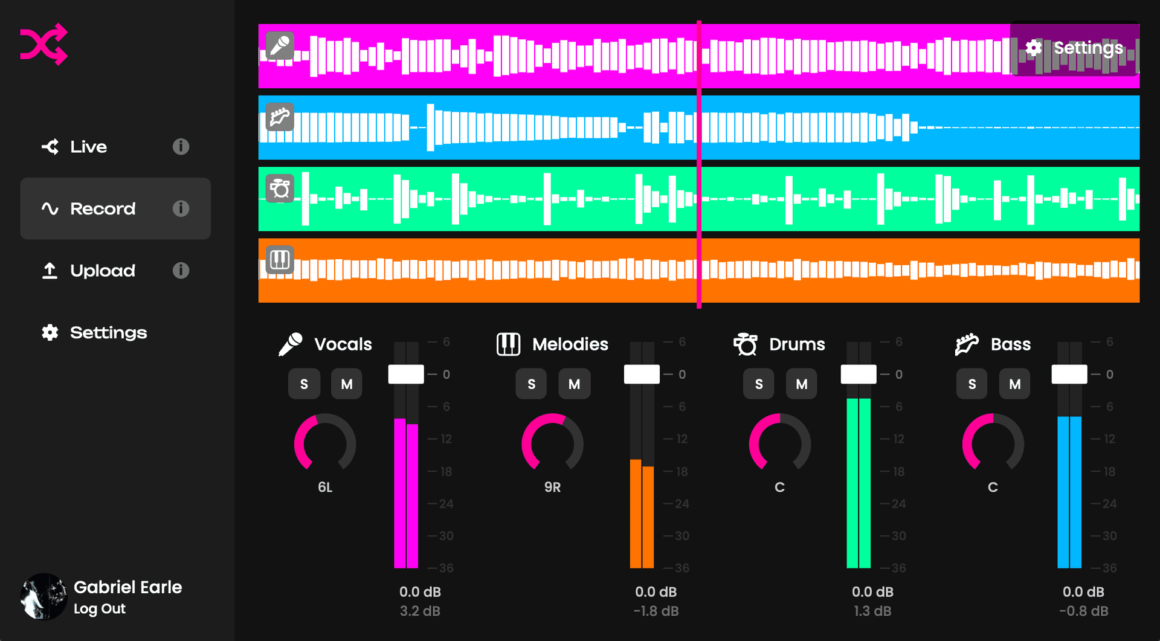The image size is (1160, 641).
Task: Click the microphone icon on the magenta track
Action: (x=279, y=47)
